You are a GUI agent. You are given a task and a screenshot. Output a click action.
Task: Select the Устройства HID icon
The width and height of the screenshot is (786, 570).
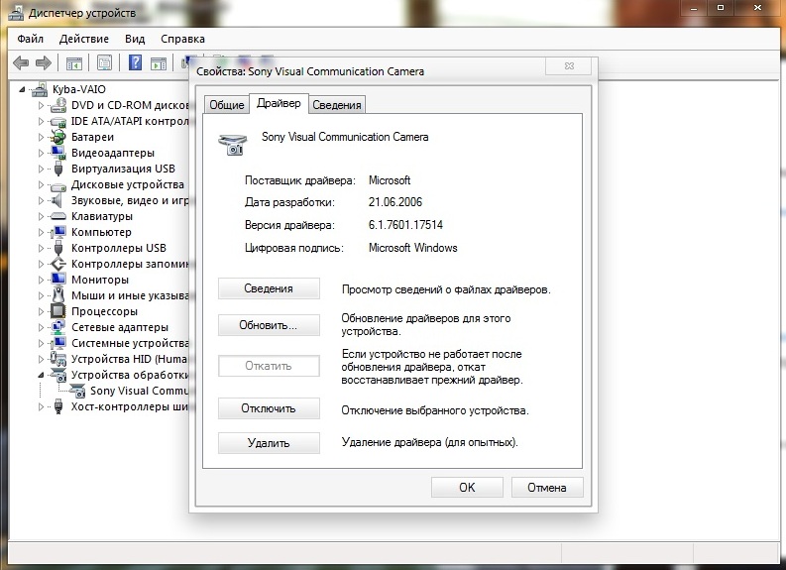point(58,359)
